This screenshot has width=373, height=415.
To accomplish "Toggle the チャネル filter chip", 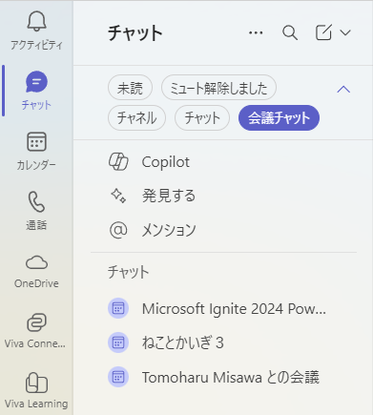I will (136, 118).
